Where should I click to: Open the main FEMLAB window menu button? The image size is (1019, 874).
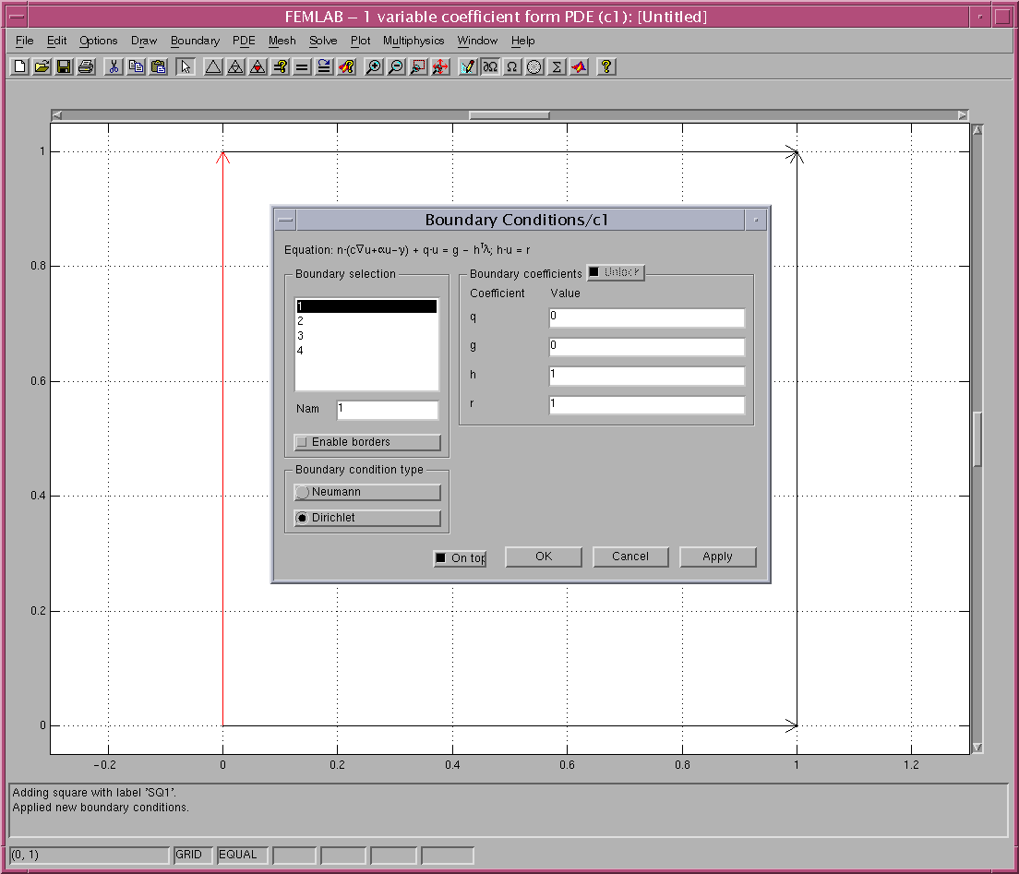tap(17, 17)
